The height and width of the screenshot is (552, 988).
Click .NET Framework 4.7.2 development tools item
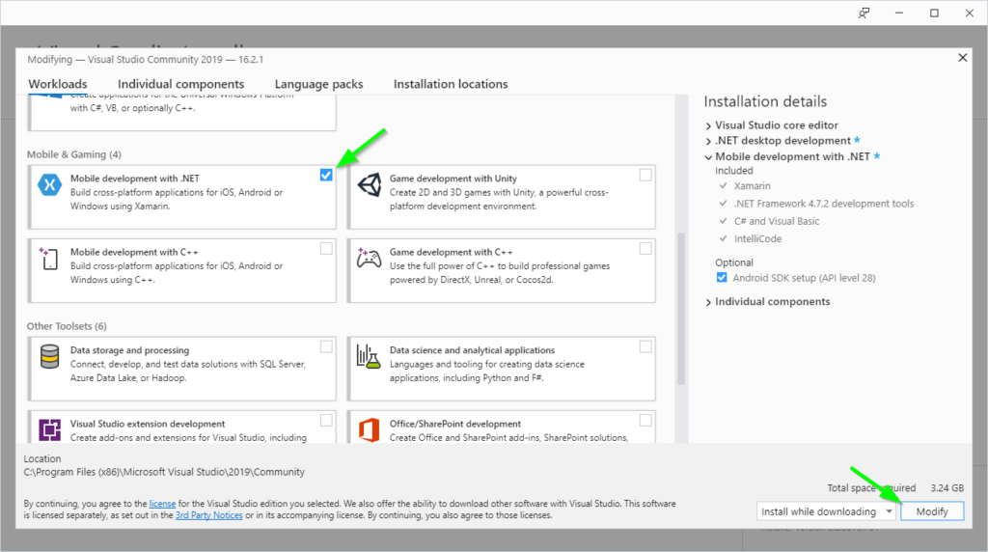(x=824, y=204)
